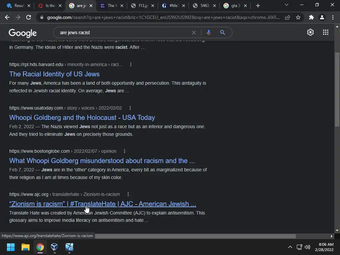
Task: Open the last pinned taskbar app
Action: 69,247
